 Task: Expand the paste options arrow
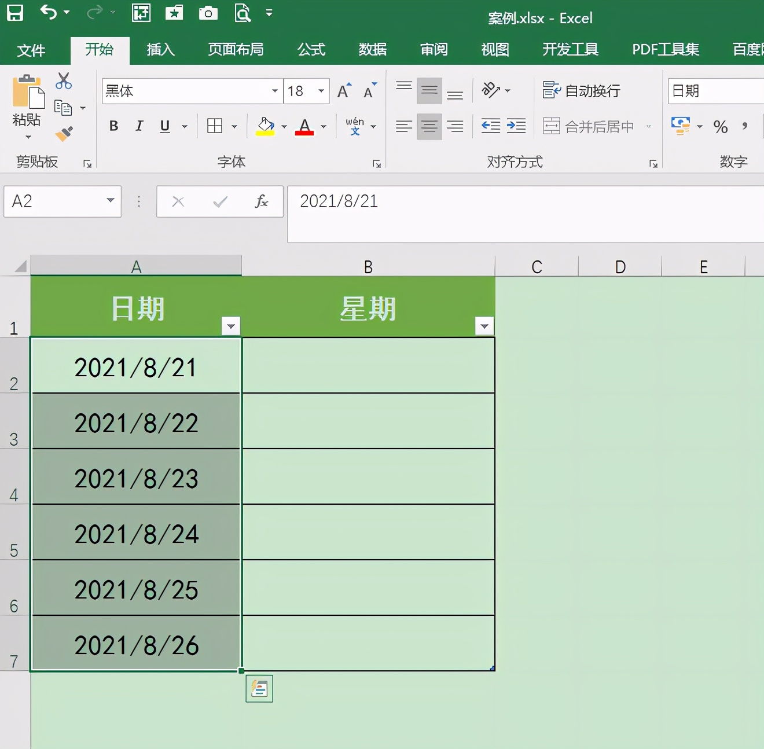point(28,137)
